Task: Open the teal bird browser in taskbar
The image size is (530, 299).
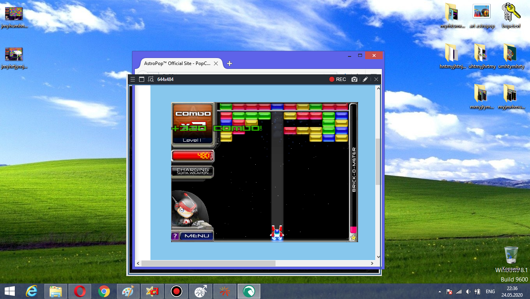Action: pyautogui.click(x=249, y=291)
